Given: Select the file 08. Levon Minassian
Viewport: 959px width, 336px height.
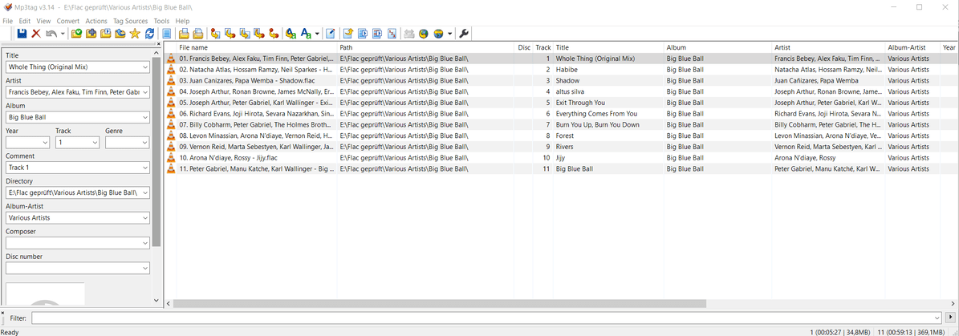Looking at the screenshot, I should 256,136.
